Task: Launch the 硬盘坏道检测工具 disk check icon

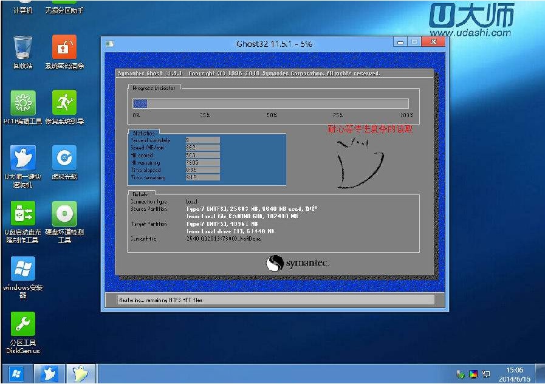Action: [x=64, y=213]
